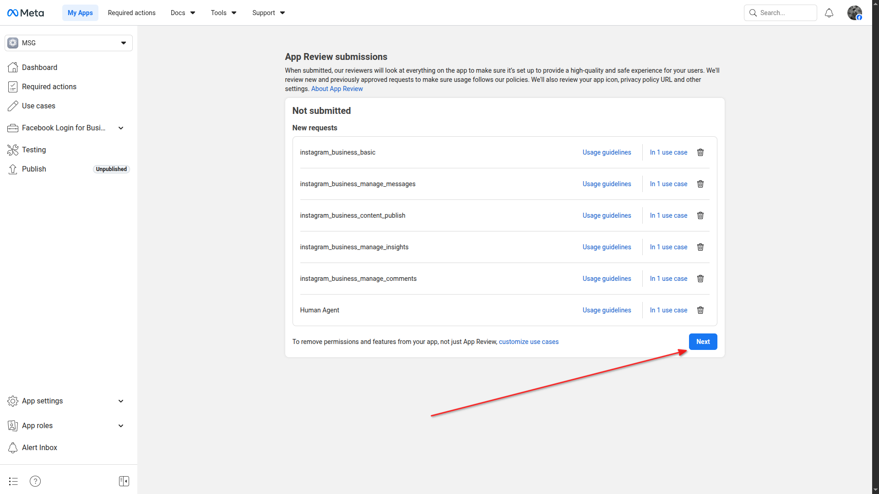Remove the Human Agent request via trash icon
The height and width of the screenshot is (494, 879).
click(x=700, y=310)
